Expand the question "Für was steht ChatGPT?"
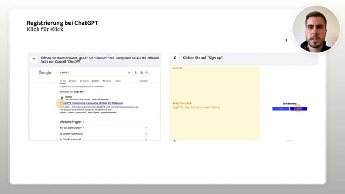345x194 pixels. click(103, 128)
